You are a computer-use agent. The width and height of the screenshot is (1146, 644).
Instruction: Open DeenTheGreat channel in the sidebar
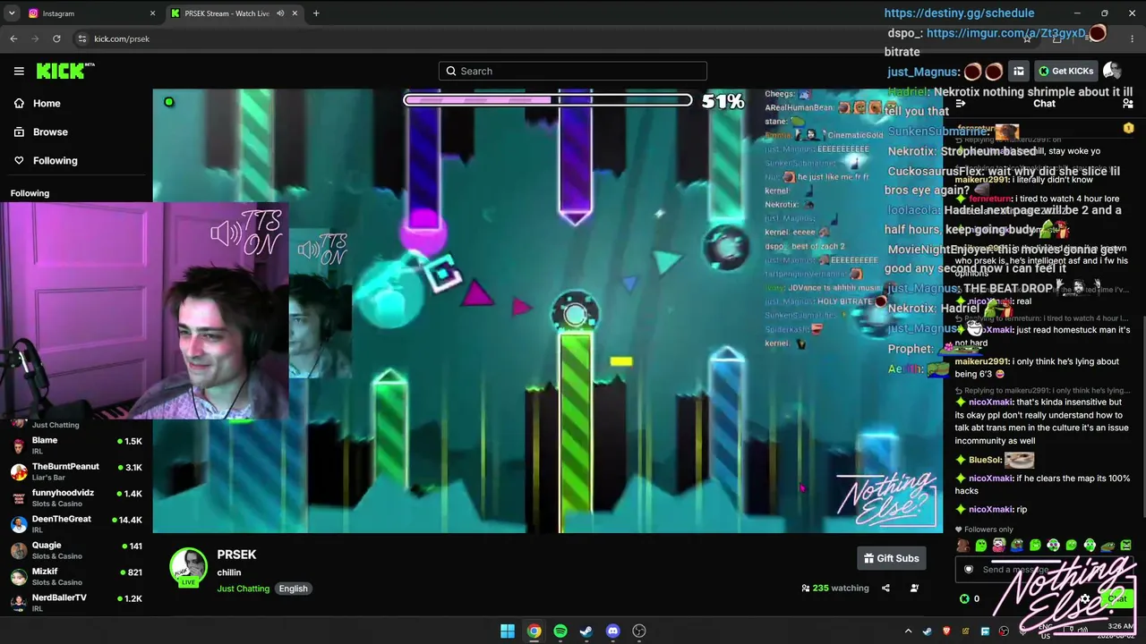tap(76, 523)
